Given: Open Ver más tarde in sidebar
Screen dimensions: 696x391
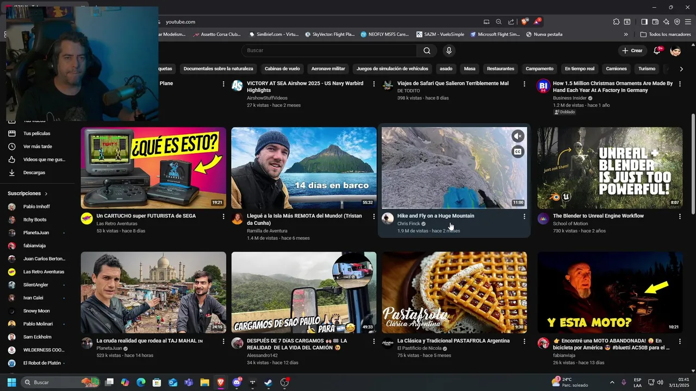Looking at the screenshot, I should tap(38, 147).
